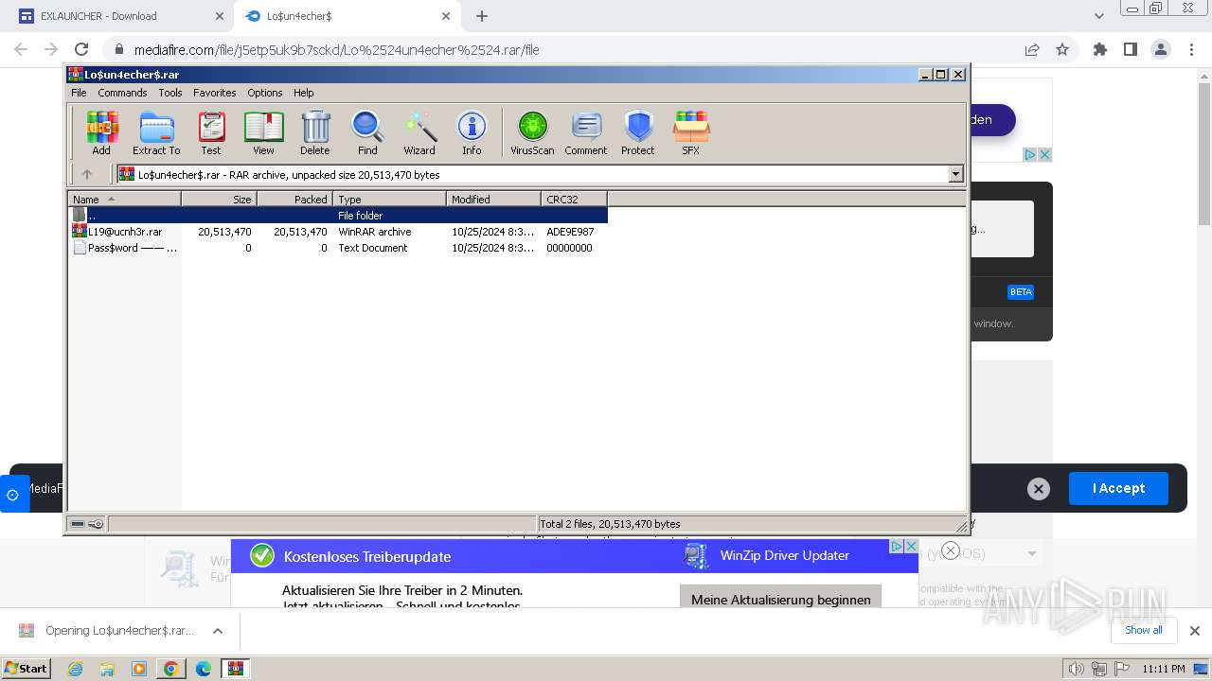This screenshot has width=1212, height=681.
Task: Click the SFX toolbar icon
Action: tap(691, 133)
